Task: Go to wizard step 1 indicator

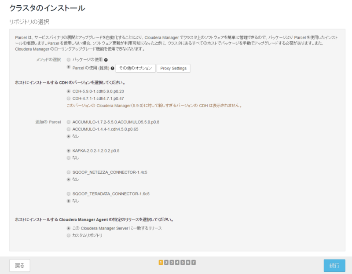Action: click(161, 262)
